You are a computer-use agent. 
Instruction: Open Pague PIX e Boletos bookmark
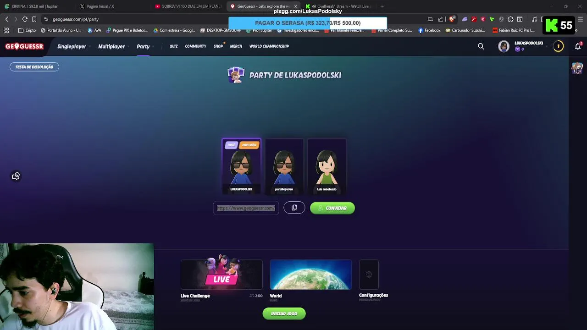(127, 30)
